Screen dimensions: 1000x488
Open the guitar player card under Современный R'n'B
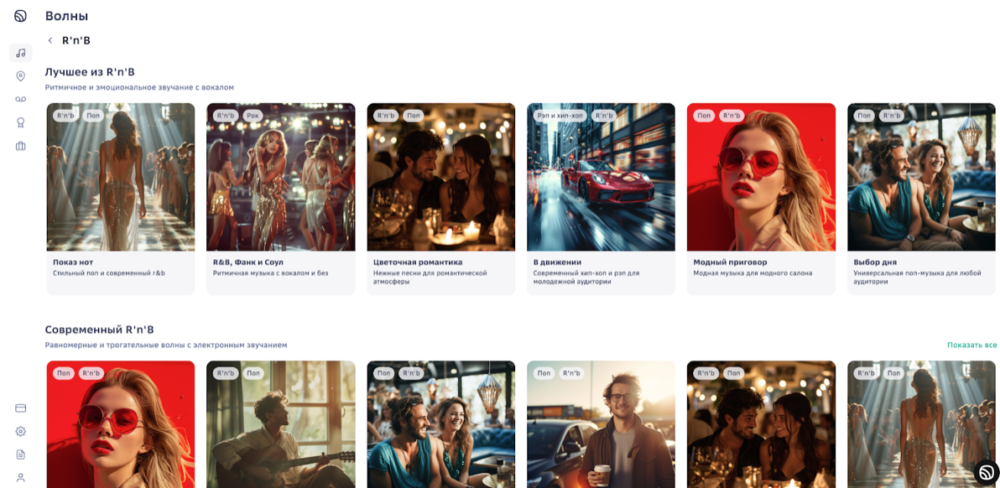point(280,425)
